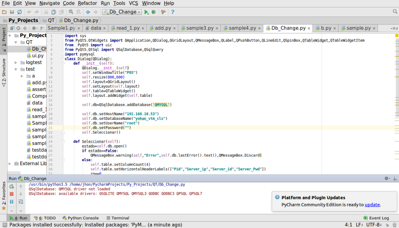Viewport: 399px width, 228px height.
Task: Open the Db_Change run configuration dropdown
Action: point(122,12)
